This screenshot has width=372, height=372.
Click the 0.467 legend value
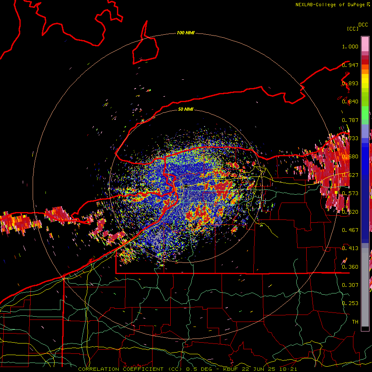pos(350,230)
